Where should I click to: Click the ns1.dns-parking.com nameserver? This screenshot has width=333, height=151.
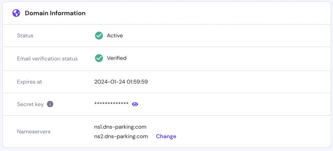point(120,127)
